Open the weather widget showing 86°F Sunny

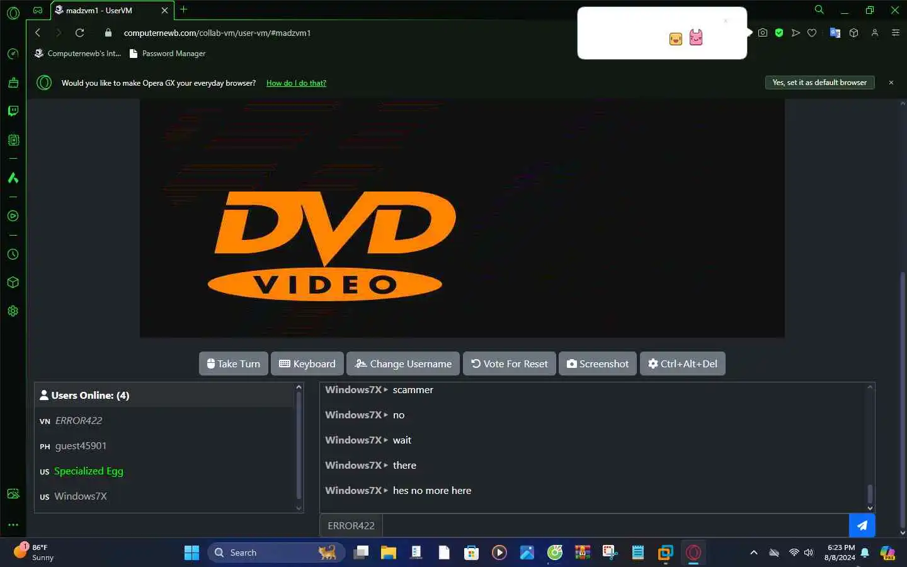point(35,553)
